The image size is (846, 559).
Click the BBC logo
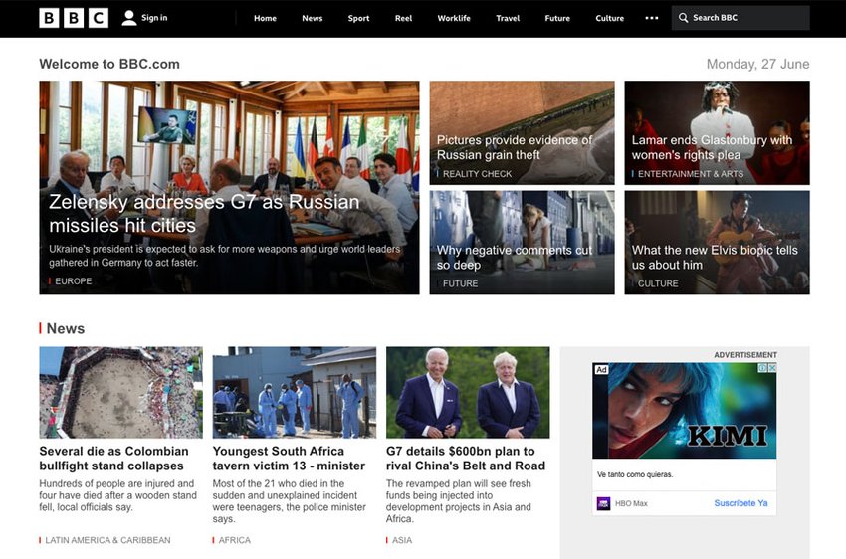click(74, 18)
